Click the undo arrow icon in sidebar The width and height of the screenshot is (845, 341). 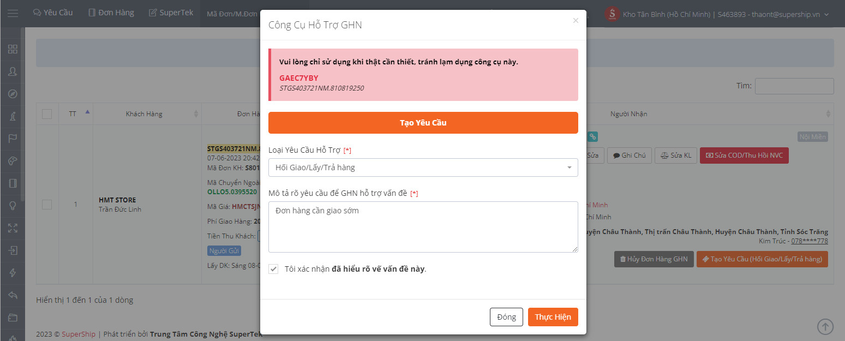[x=12, y=295]
